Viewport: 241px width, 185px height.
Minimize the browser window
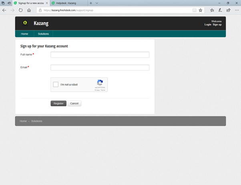(219, 3)
